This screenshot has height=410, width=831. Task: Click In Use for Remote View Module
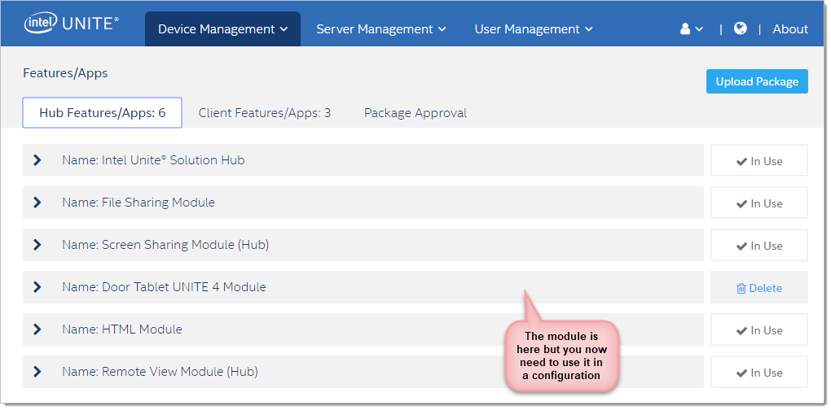pos(759,373)
